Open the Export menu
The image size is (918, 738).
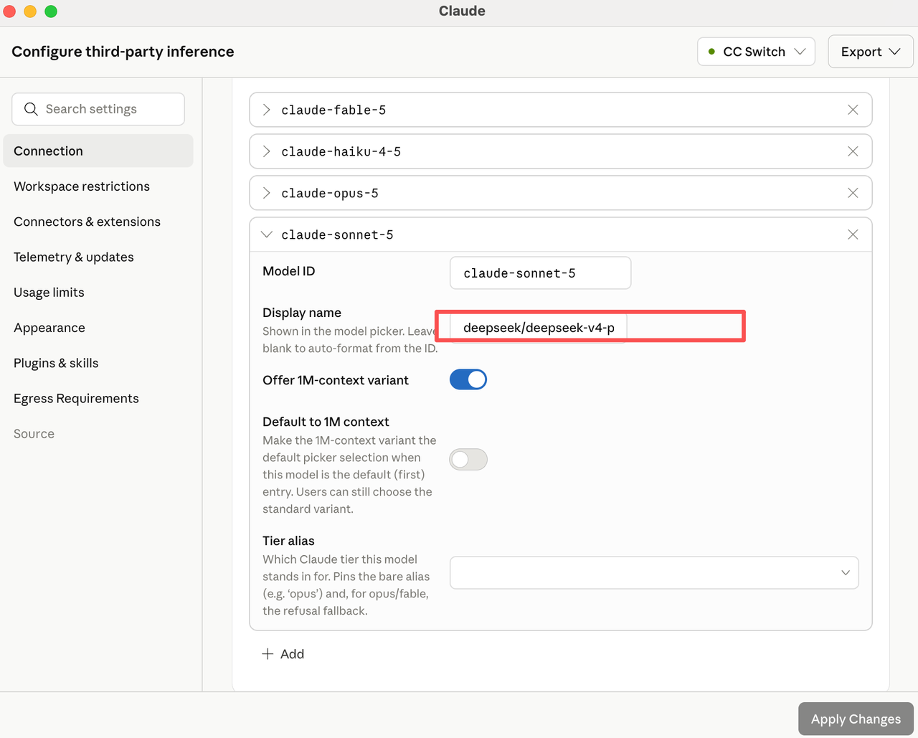871,52
